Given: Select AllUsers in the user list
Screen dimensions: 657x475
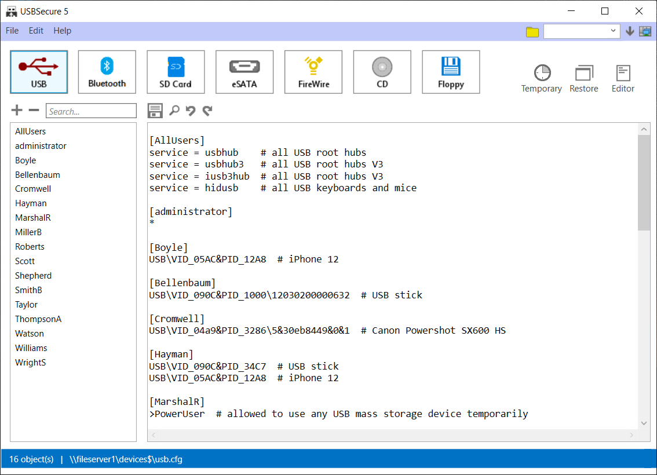Looking at the screenshot, I should [x=31, y=131].
